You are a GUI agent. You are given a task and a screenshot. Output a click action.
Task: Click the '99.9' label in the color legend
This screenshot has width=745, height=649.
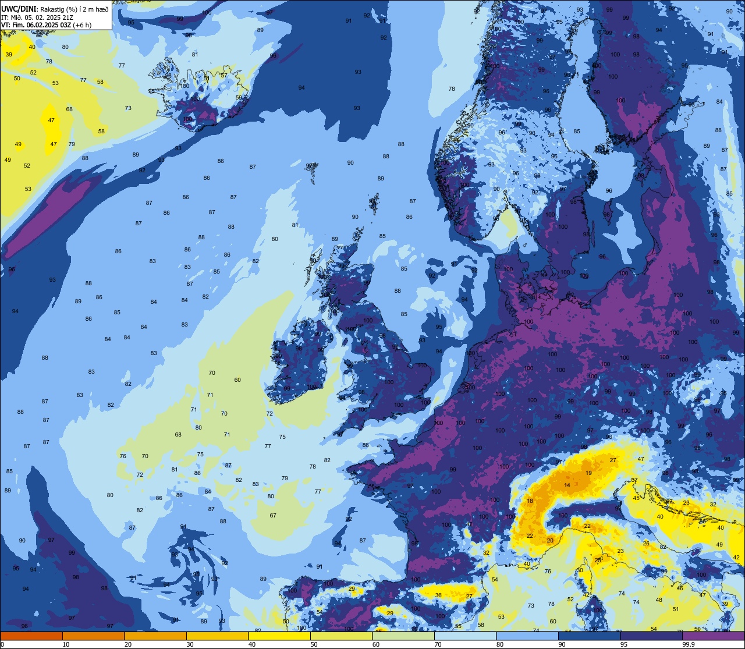689,644
